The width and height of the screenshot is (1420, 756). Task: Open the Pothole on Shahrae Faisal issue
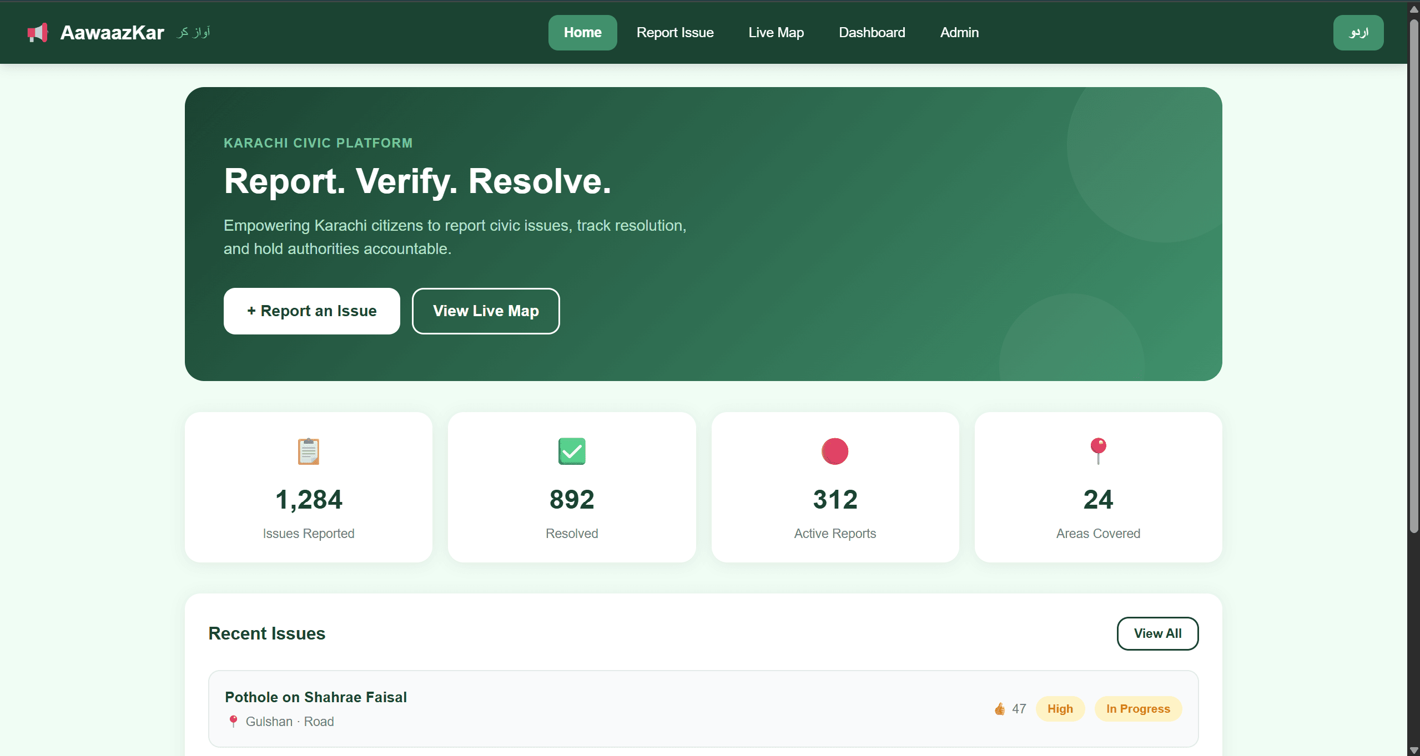(703, 709)
